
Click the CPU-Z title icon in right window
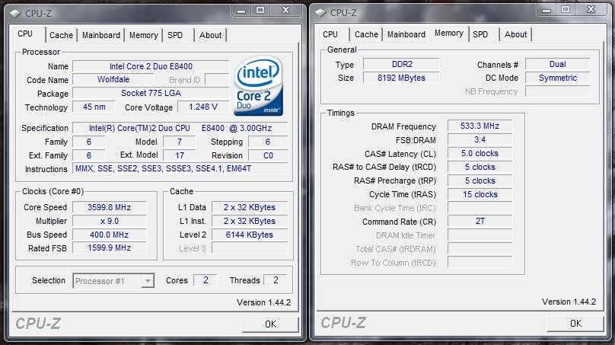click(320, 13)
